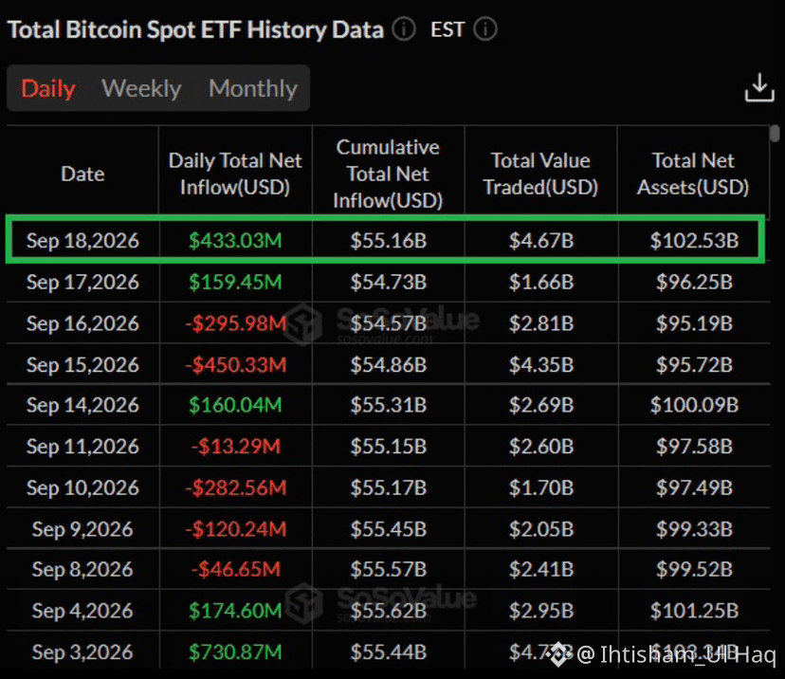Click the Total Net Assets header
This screenshot has width=785, height=679.
pyautogui.click(x=693, y=174)
